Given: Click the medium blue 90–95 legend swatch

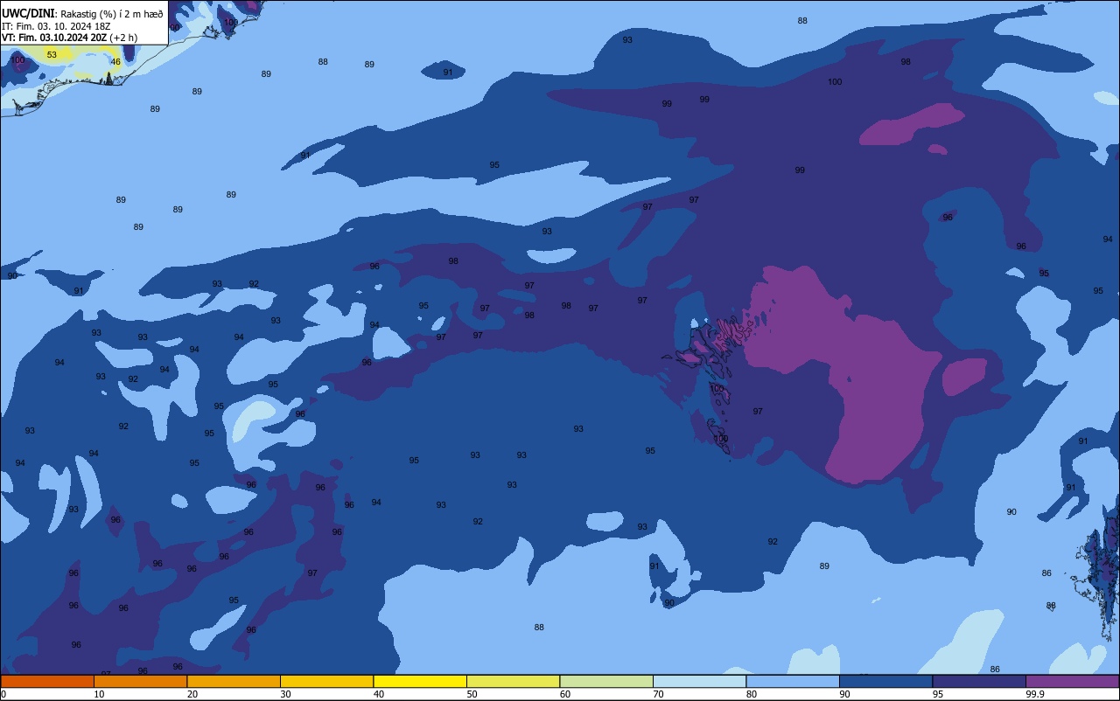Looking at the screenshot, I should coord(885,681).
